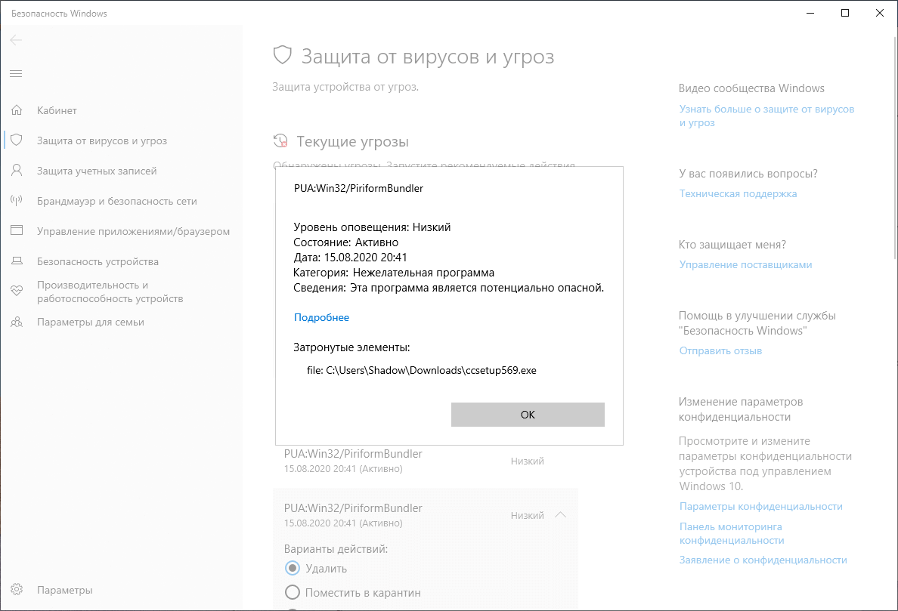Image resolution: width=898 pixels, height=611 pixels.
Task: Open Управление приложениями/браузером section
Action: pos(17,231)
